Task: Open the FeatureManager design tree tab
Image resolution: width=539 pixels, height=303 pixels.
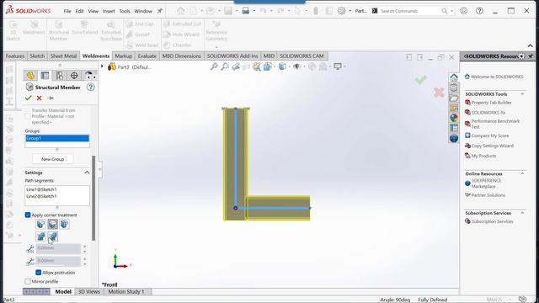Action: point(30,75)
